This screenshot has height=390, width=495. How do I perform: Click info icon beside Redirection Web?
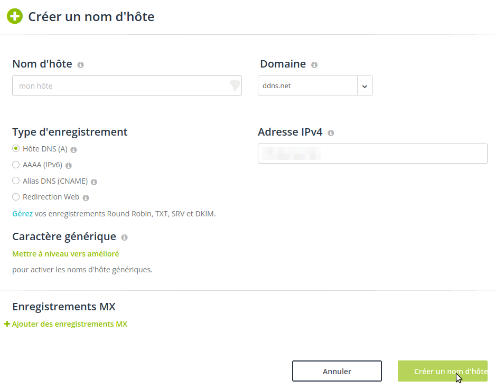pos(86,198)
